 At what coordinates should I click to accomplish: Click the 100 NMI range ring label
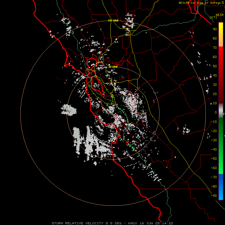[x=113, y=20]
